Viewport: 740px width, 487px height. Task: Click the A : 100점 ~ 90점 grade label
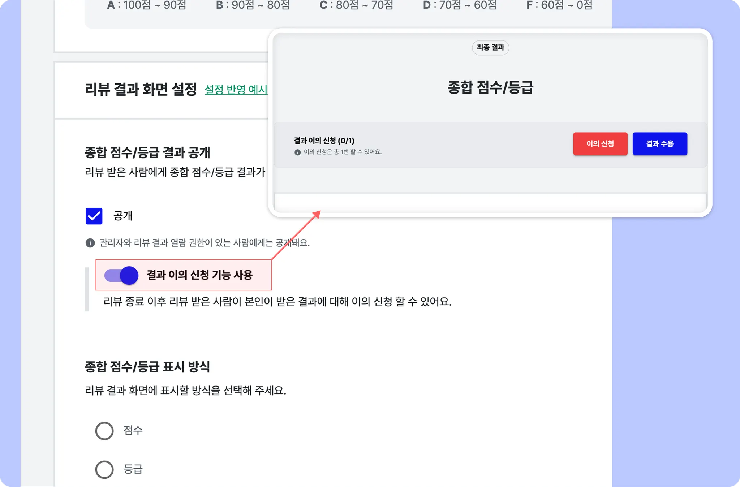pyautogui.click(x=147, y=5)
